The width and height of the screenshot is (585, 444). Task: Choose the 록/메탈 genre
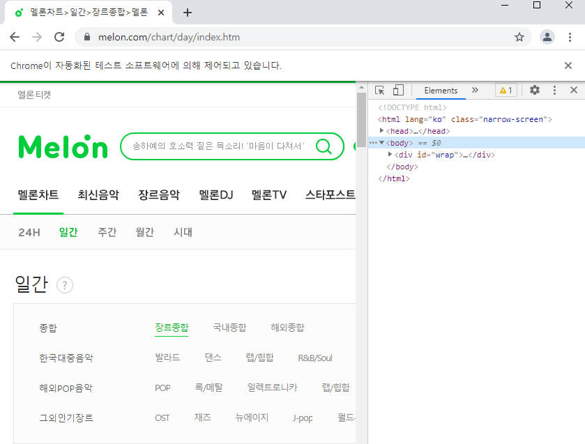pos(208,388)
